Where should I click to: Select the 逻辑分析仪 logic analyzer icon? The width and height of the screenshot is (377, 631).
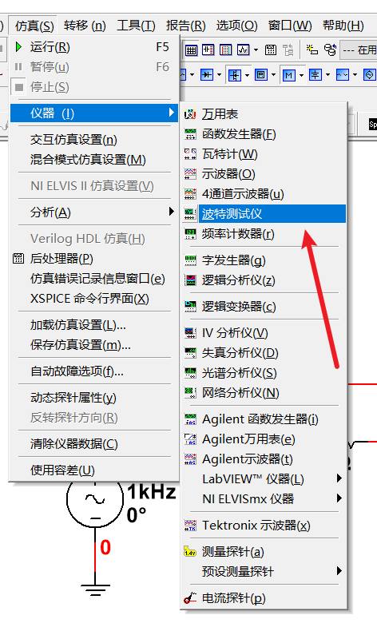[x=190, y=280]
